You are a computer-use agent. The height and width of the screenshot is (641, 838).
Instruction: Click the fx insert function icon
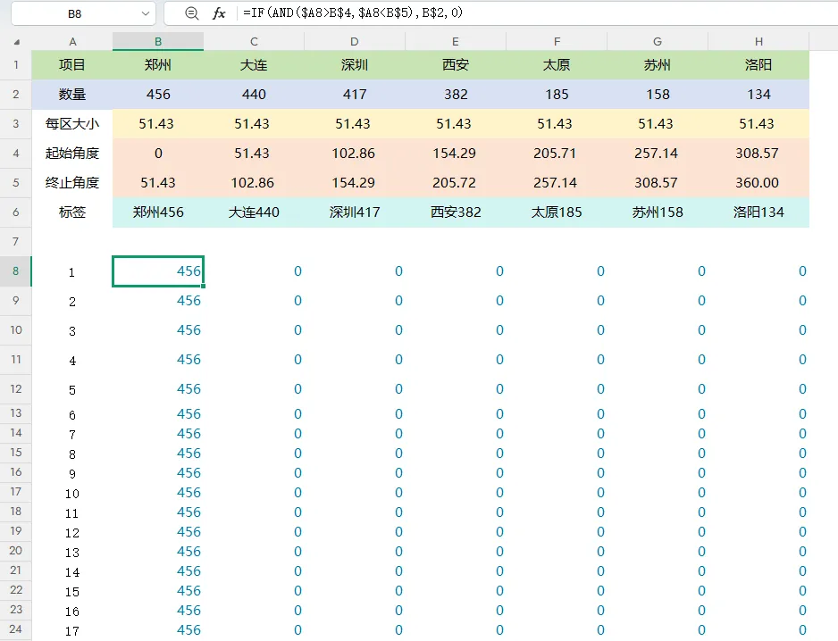pyautogui.click(x=219, y=13)
